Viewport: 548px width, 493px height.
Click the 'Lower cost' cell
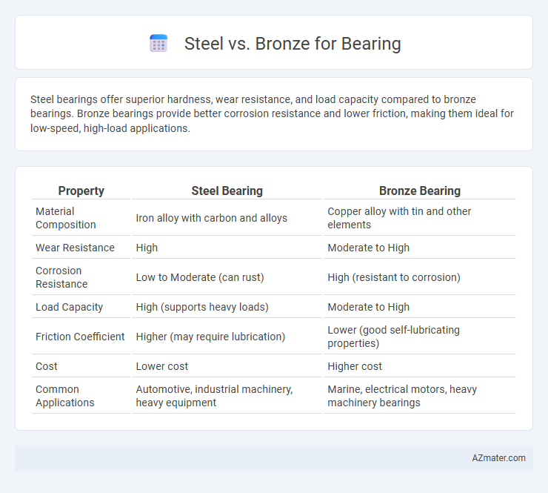pos(162,366)
